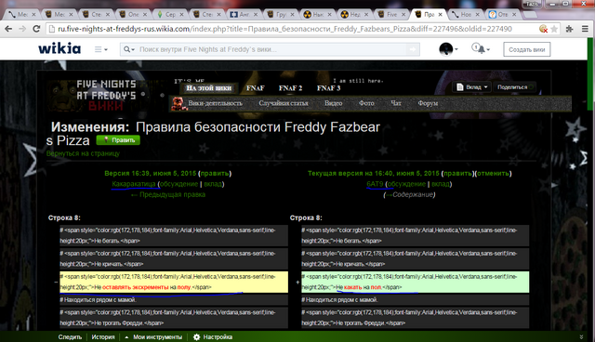
Task: Click the character icon beside Вики-деятельность
Action: coord(178,103)
